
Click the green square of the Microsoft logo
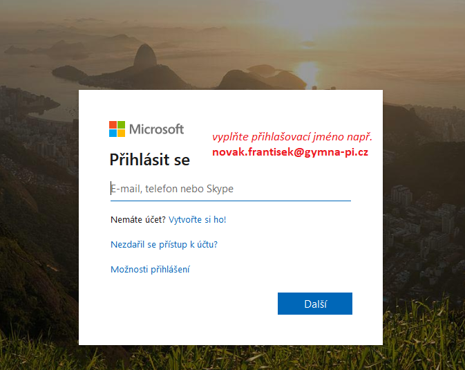121,124
